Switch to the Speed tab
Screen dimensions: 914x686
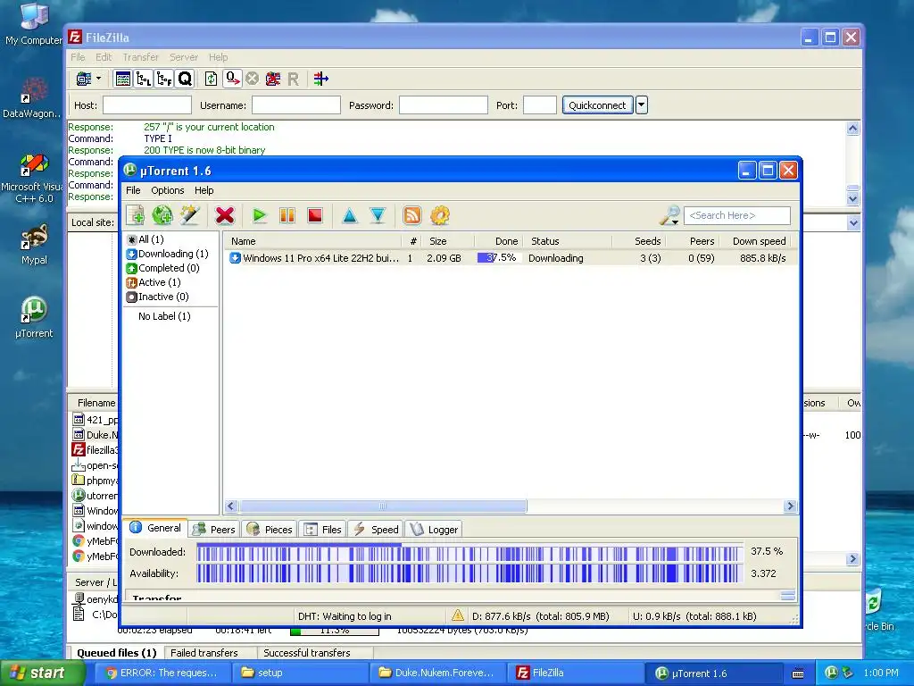[x=377, y=529]
